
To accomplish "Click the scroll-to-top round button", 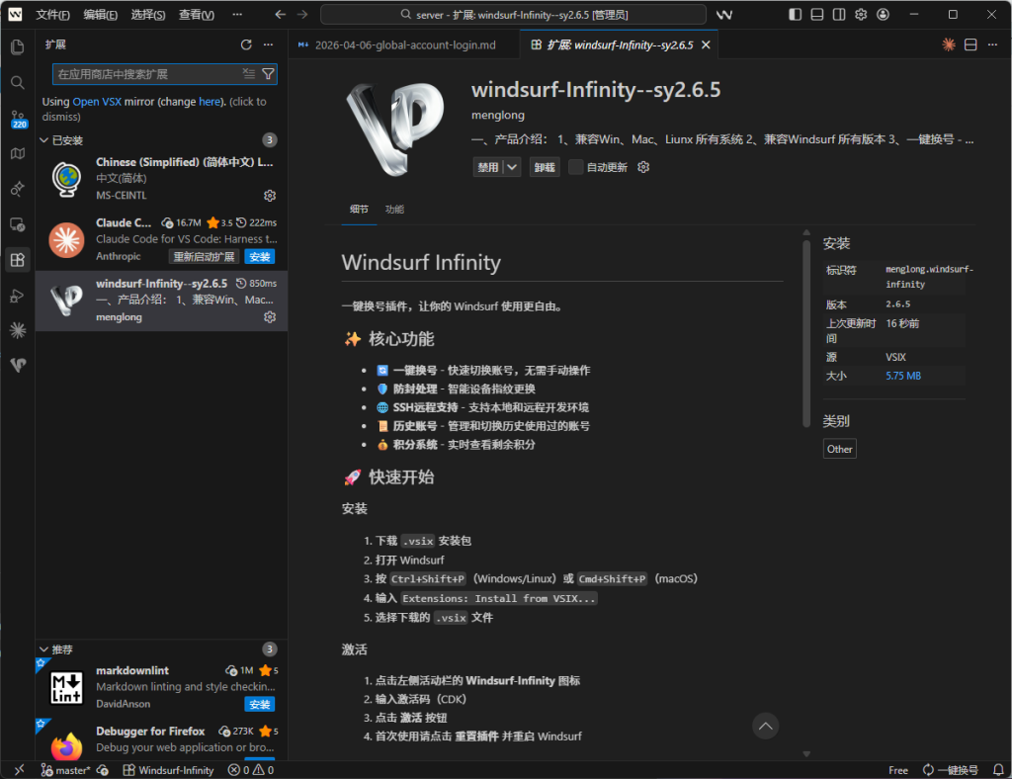I will (766, 726).
